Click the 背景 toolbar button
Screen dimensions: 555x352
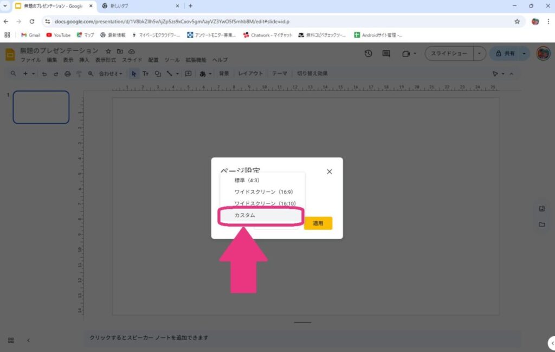[x=224, y=74]
